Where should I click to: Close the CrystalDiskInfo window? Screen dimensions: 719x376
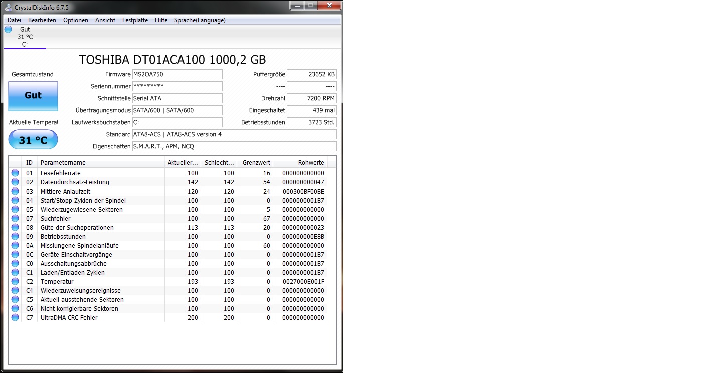(328, 6)
